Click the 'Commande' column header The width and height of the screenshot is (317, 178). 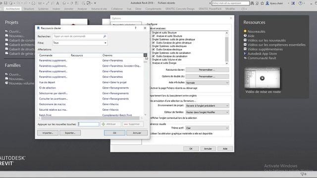(53, 55)
